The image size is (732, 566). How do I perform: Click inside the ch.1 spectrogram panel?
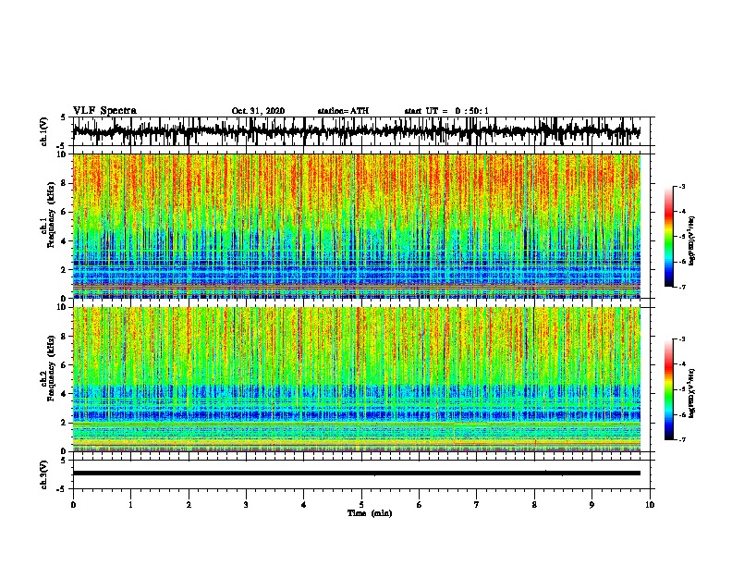(356, 226)
